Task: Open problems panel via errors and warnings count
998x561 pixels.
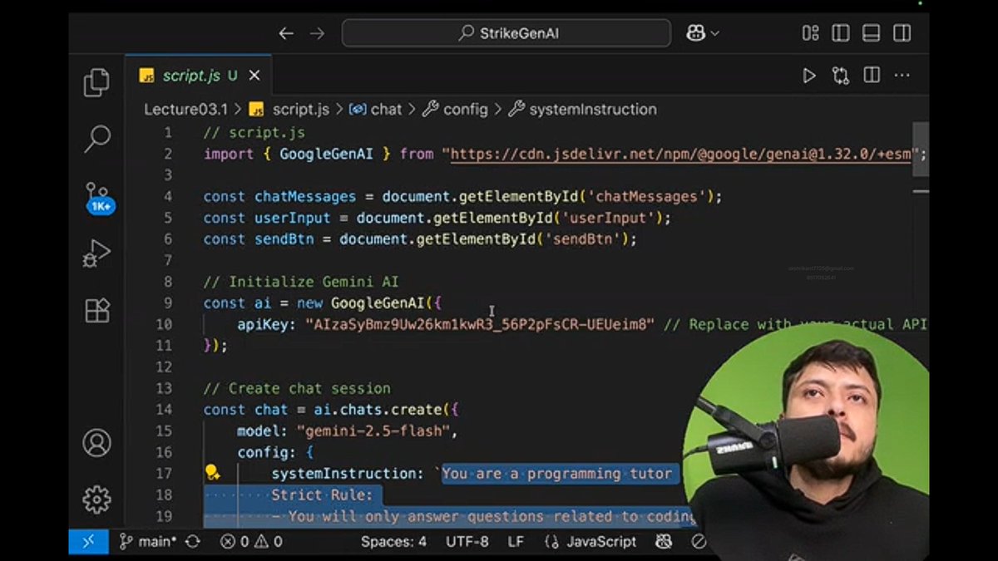Action: 251,541
